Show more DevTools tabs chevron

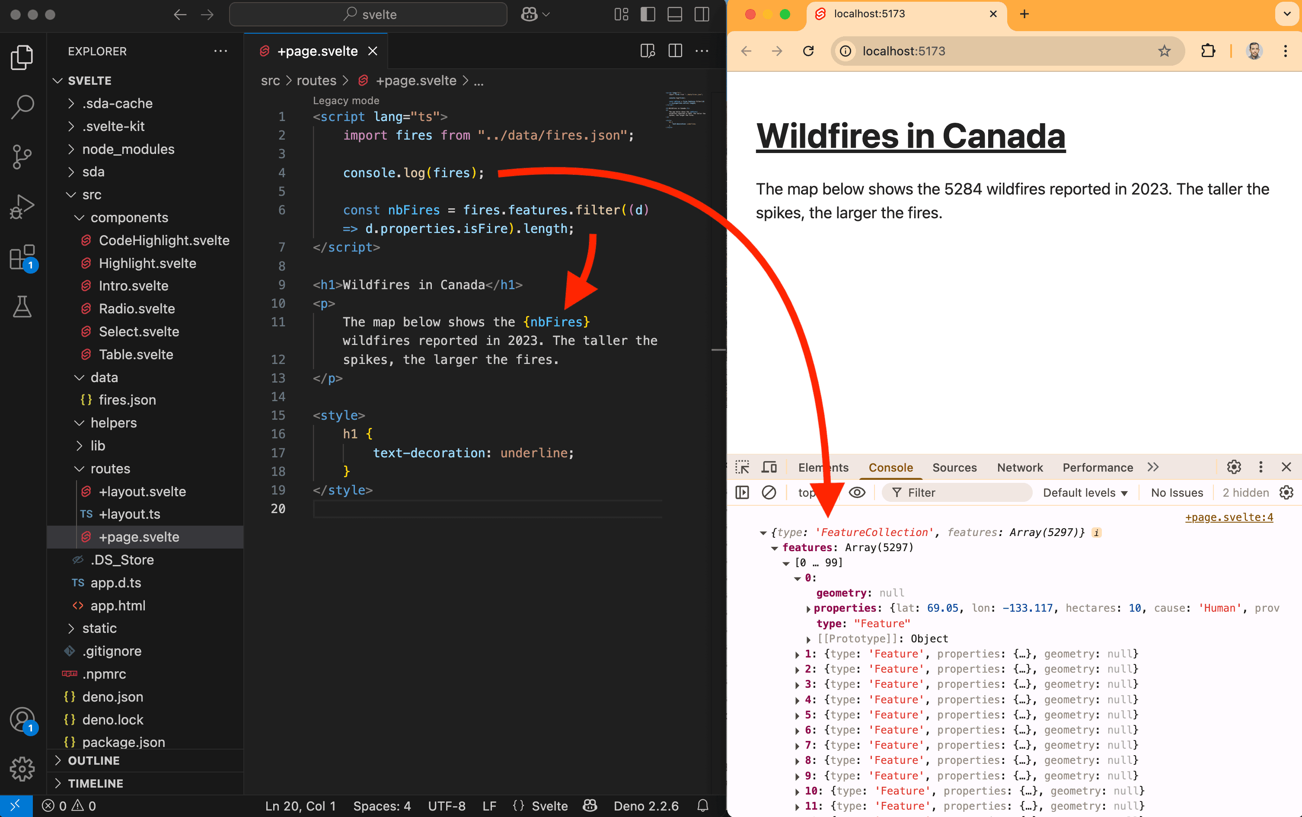coord(1153,467)
